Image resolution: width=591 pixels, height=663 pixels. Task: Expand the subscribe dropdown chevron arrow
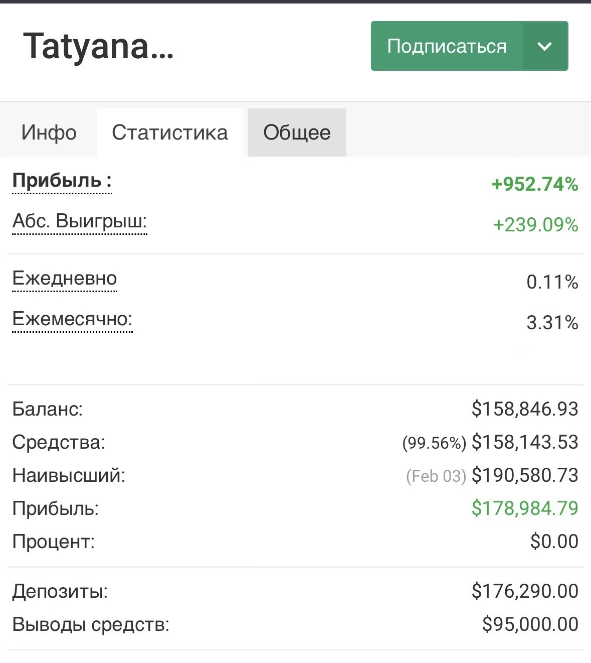pos(544,46)
